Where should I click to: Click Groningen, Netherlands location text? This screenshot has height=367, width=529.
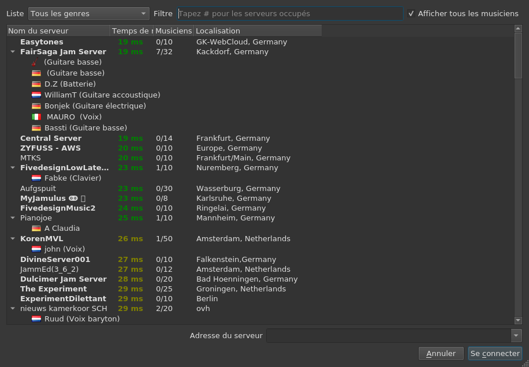pos(241,289)
